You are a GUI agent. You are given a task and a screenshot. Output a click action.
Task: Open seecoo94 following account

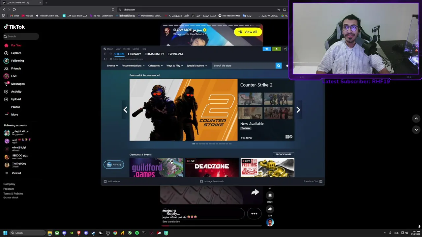click(16, 157)
